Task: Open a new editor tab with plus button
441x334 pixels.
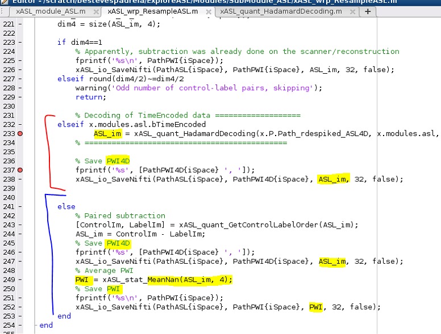Action: pyautogui.click(x=368, y=11)
